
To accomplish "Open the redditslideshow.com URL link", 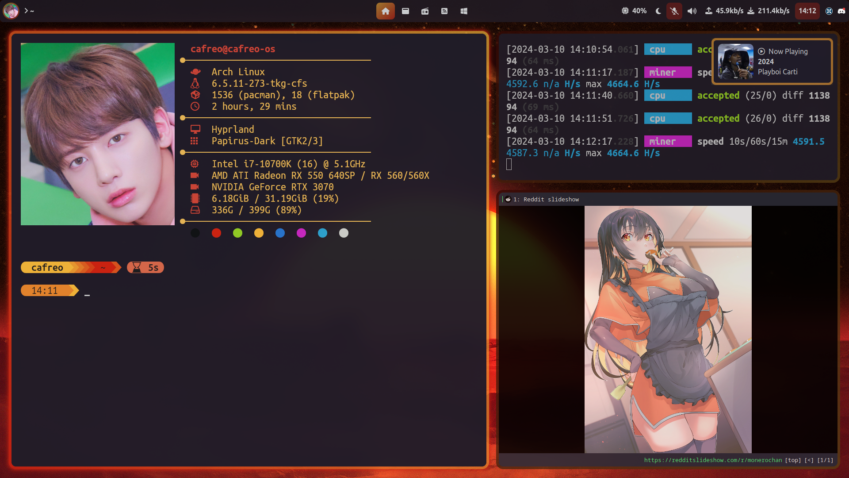I will (712, 460).
